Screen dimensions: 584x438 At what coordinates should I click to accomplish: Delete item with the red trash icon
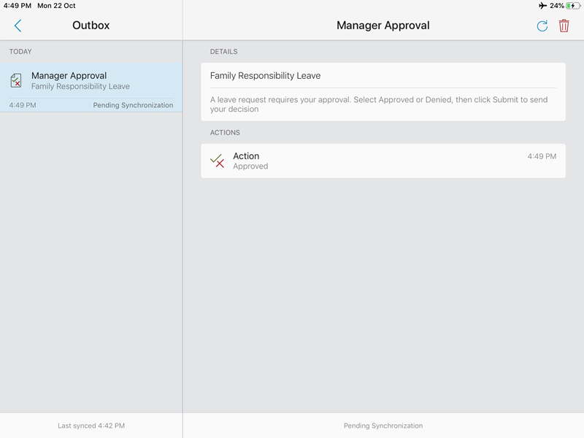pos(564,26)
